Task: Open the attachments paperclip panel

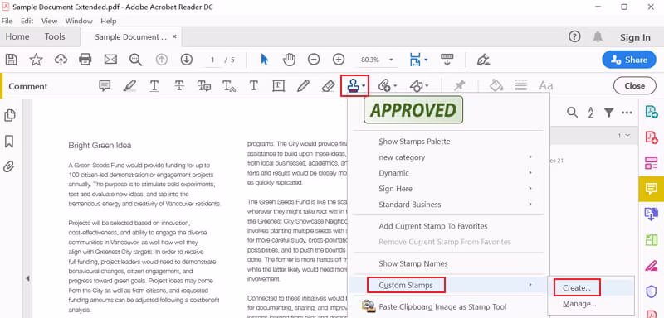Action: [9, 166]
